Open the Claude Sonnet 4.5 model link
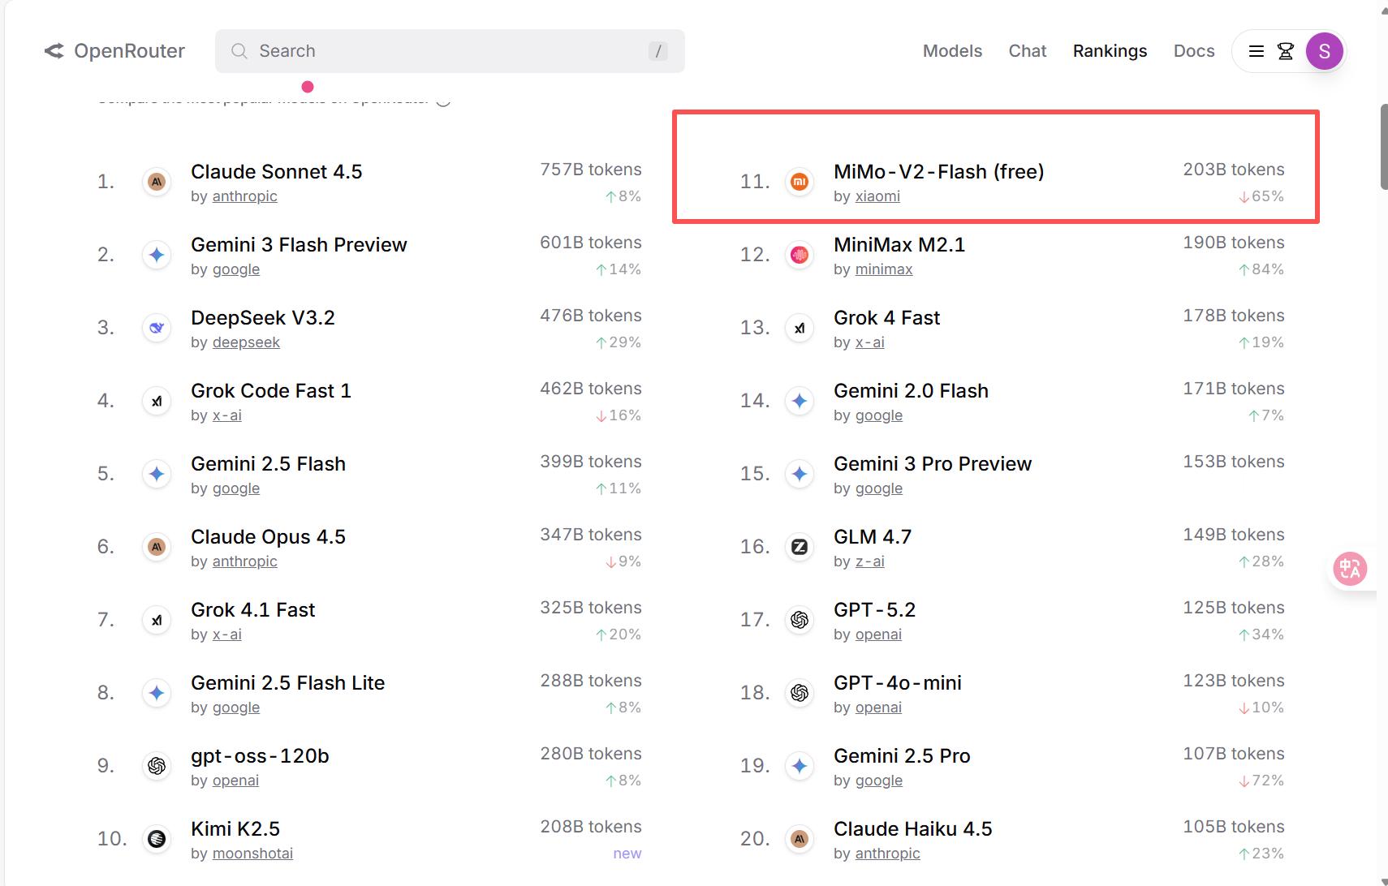The height and width of the screenshot is (886, 1388). point(277,172)
